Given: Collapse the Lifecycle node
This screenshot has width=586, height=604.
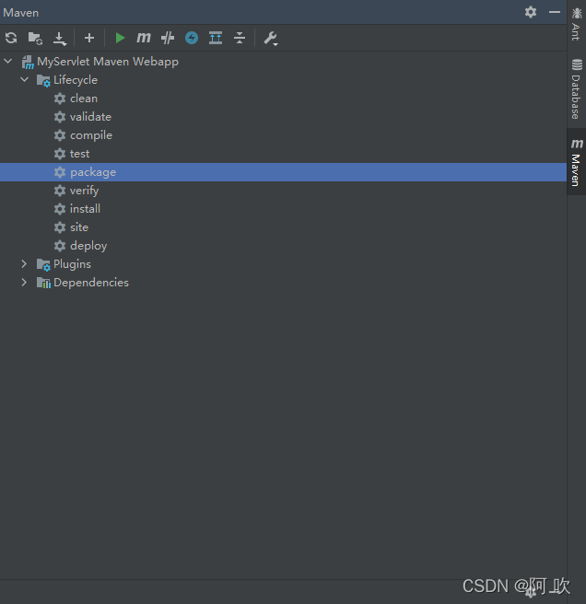Looking at the screenshot, I should (x=24, y=80).
